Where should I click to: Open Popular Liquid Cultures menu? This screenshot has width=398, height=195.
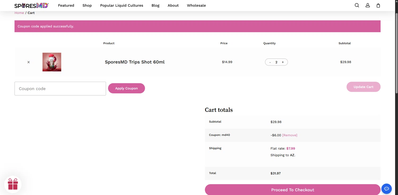click(x=122, y=5)
